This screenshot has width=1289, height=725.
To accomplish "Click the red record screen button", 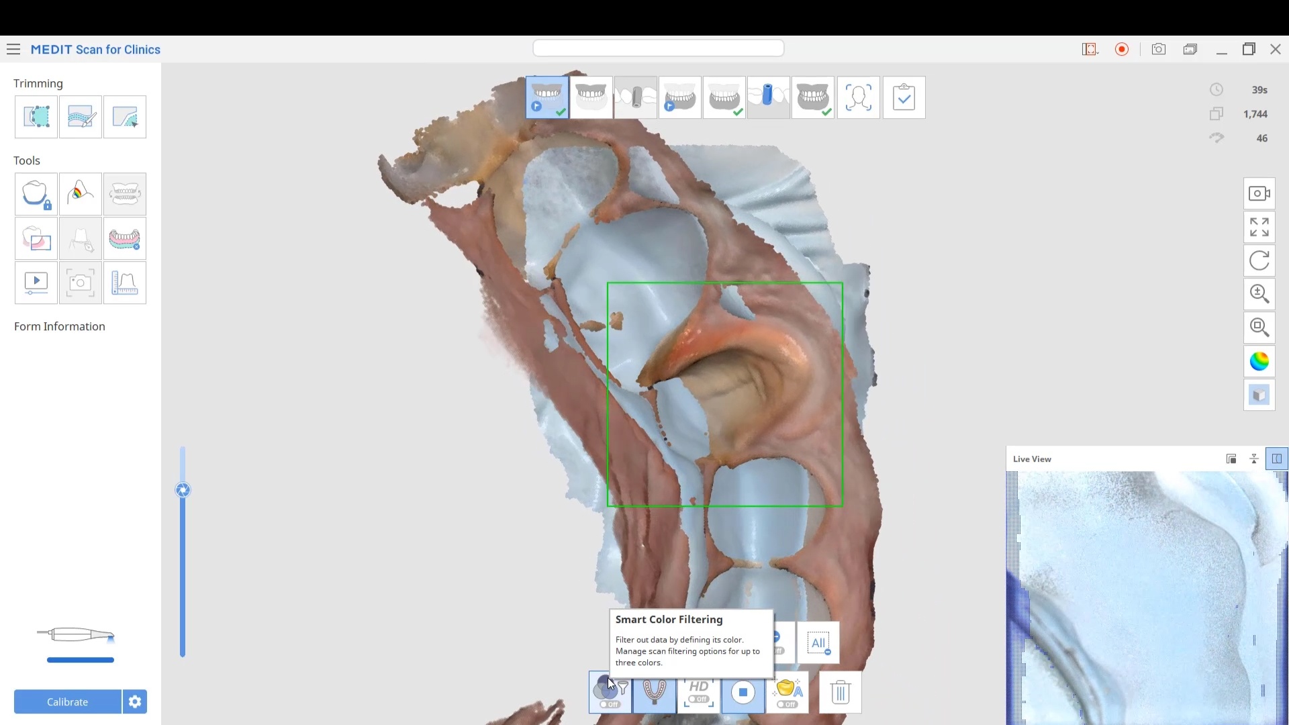I will pos(1122,49).
